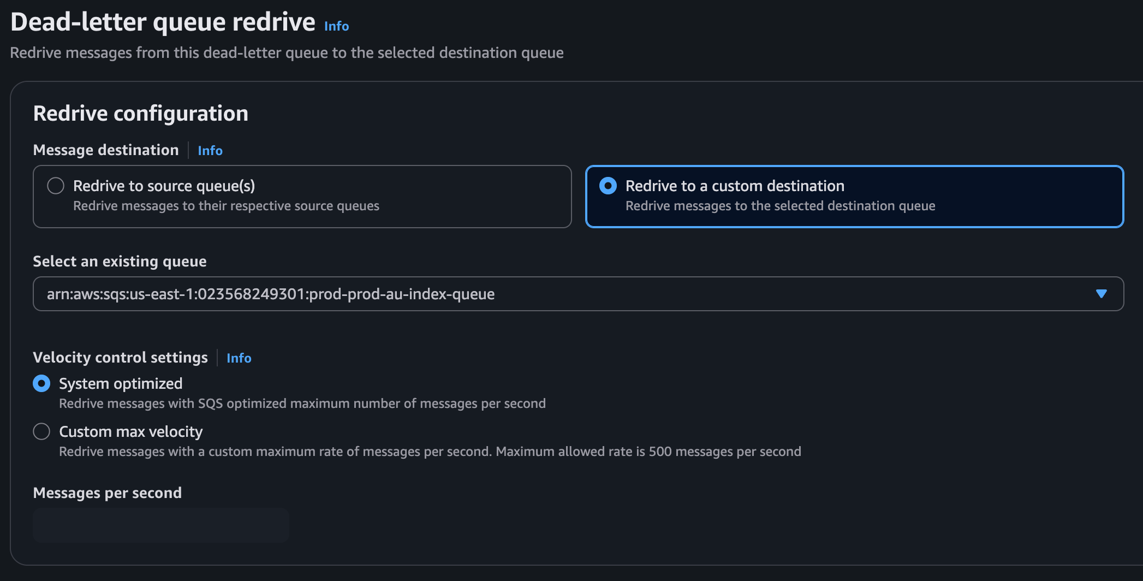Open Info link beside Dead-letter queue redrive title
The height and width of the screenshot is (581, 1143).
[336, 26]
